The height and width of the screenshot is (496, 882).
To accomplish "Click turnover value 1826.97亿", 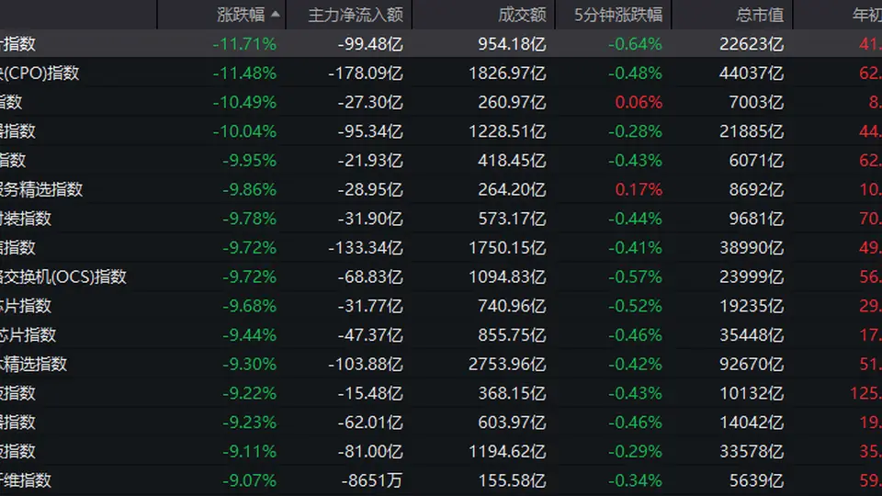I will [x=507, y=73].
